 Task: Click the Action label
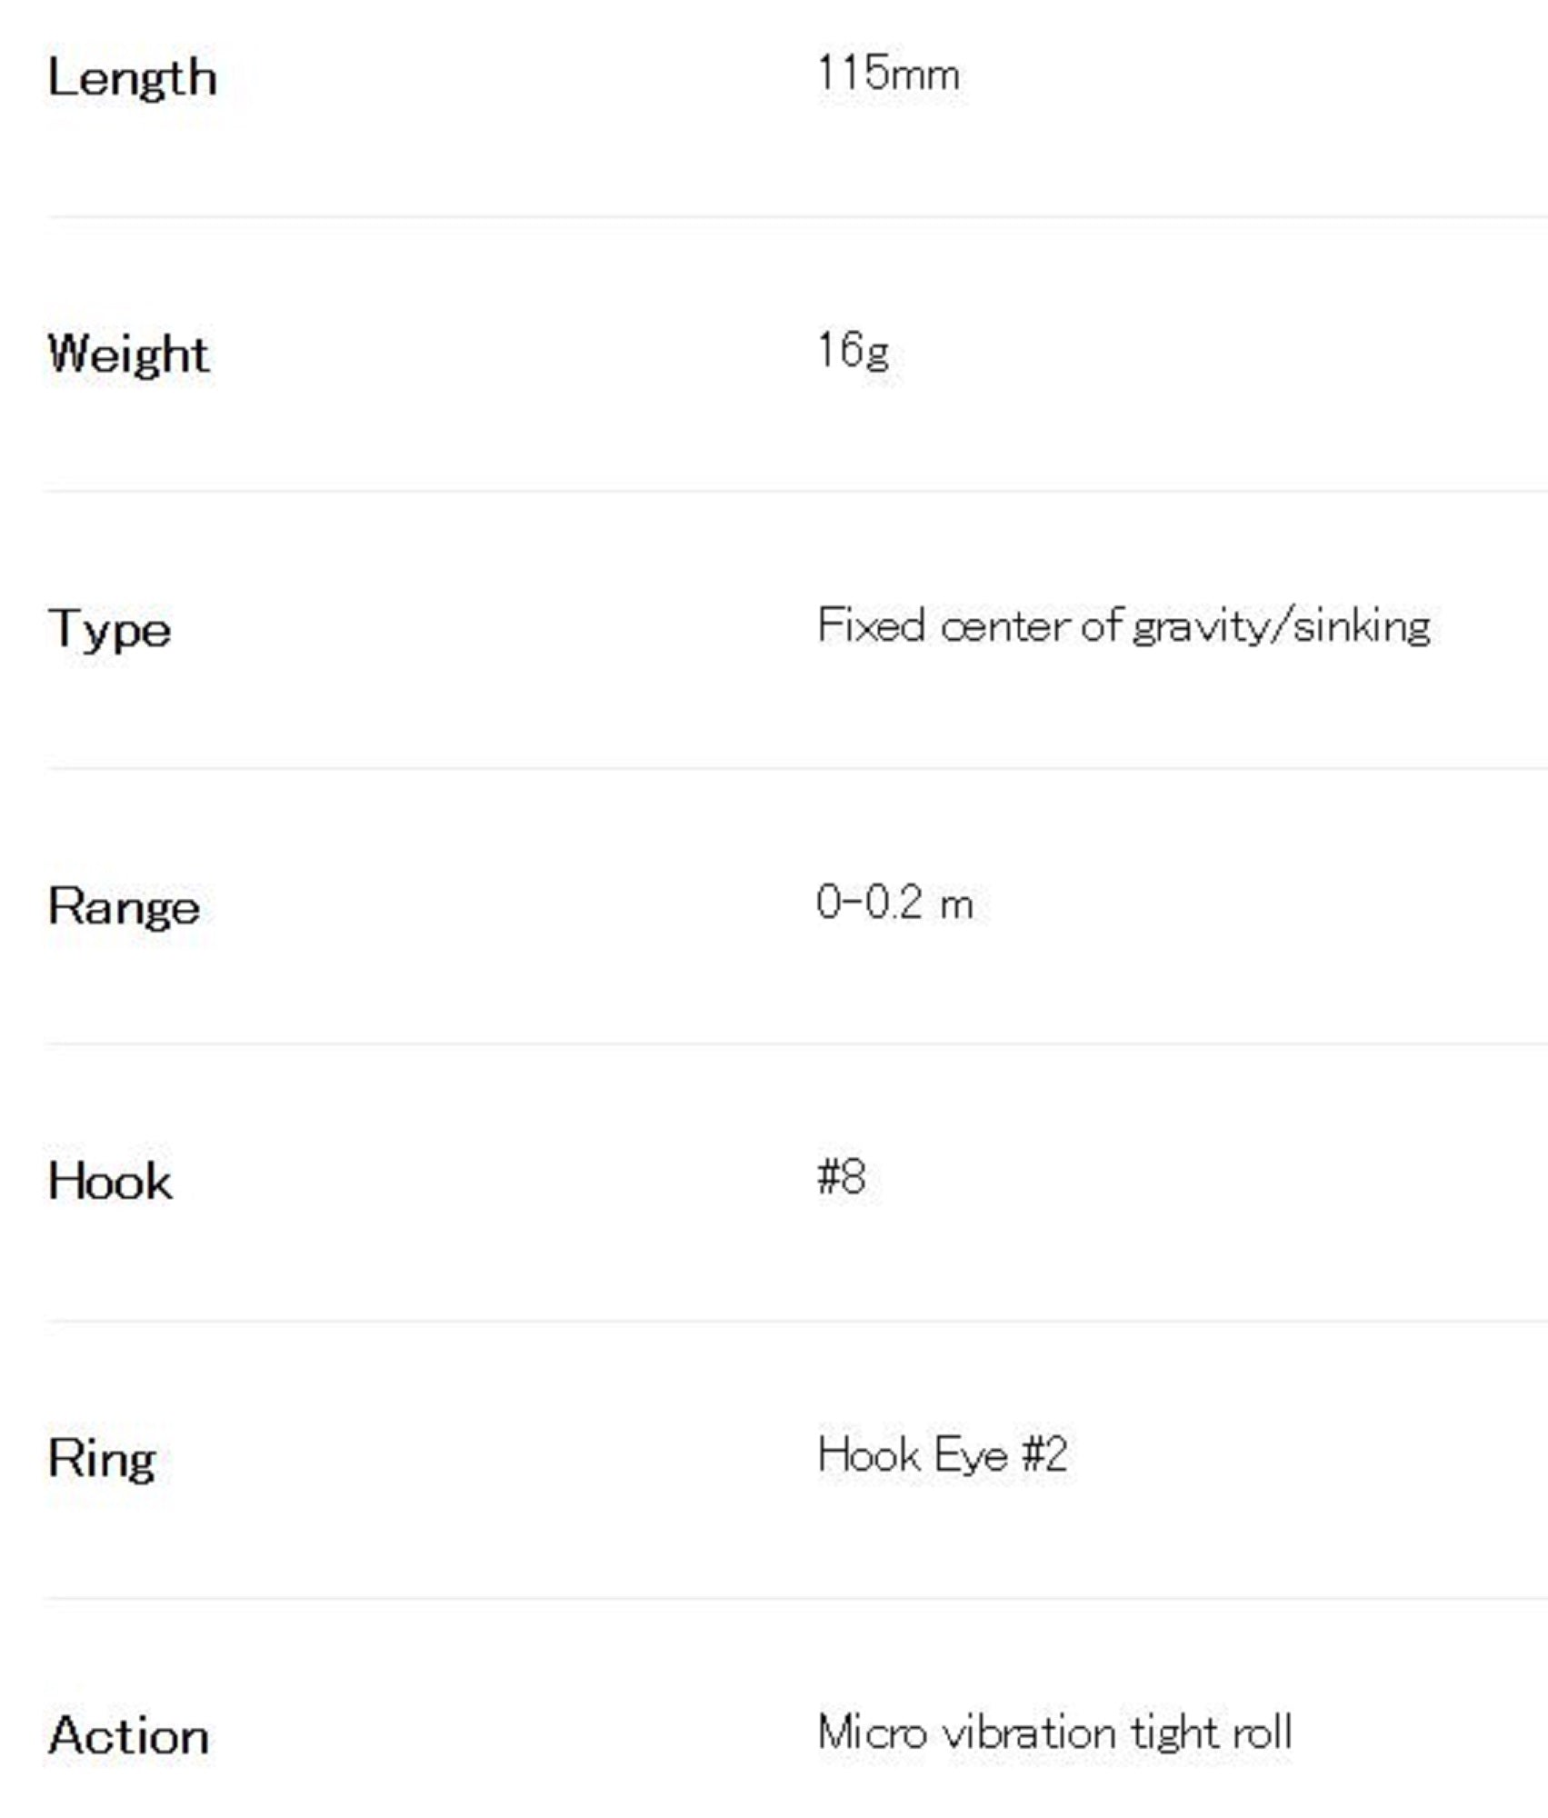[129, 1736]
